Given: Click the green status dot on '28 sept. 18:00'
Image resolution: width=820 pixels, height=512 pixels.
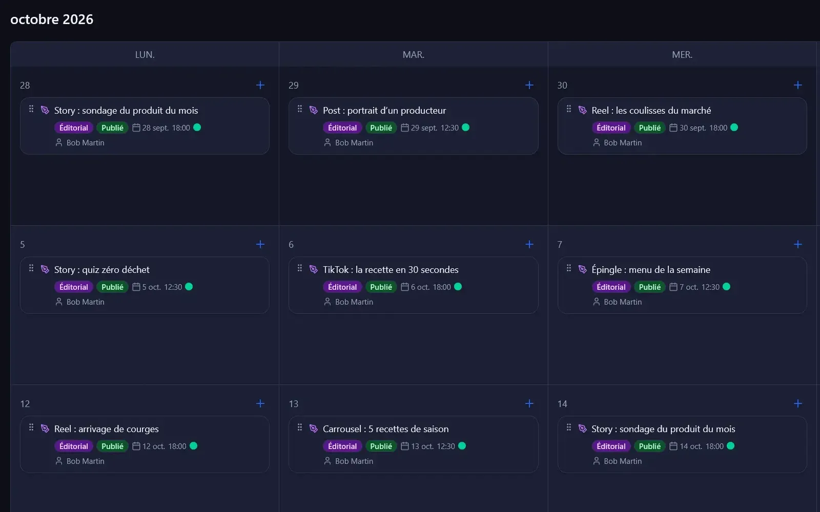Looking at the screenshot, I should (x=197, y=127).
